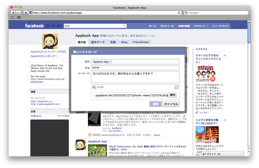
Task: Open friend requests icon in Facebook header
Action: pyautogui.click(x=48, y=26)
